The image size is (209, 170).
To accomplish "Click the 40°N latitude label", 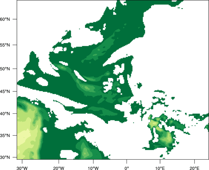I will pyautogui.click(x=5, y=114).
